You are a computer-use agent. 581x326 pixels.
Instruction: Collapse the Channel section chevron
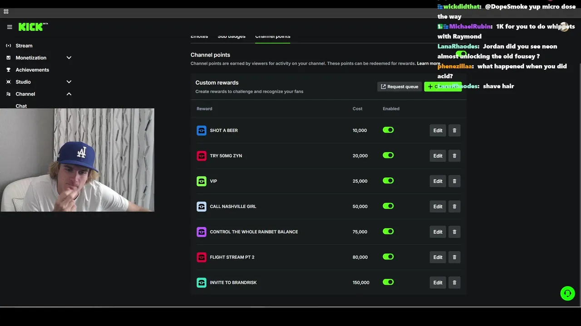point(69,94)
